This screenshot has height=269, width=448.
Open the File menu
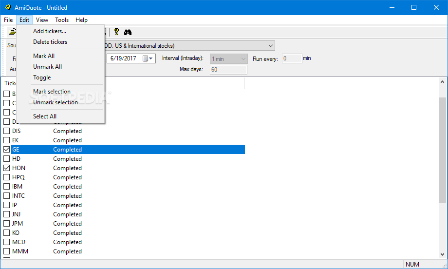pyautogui.click(x=8, y=19)
